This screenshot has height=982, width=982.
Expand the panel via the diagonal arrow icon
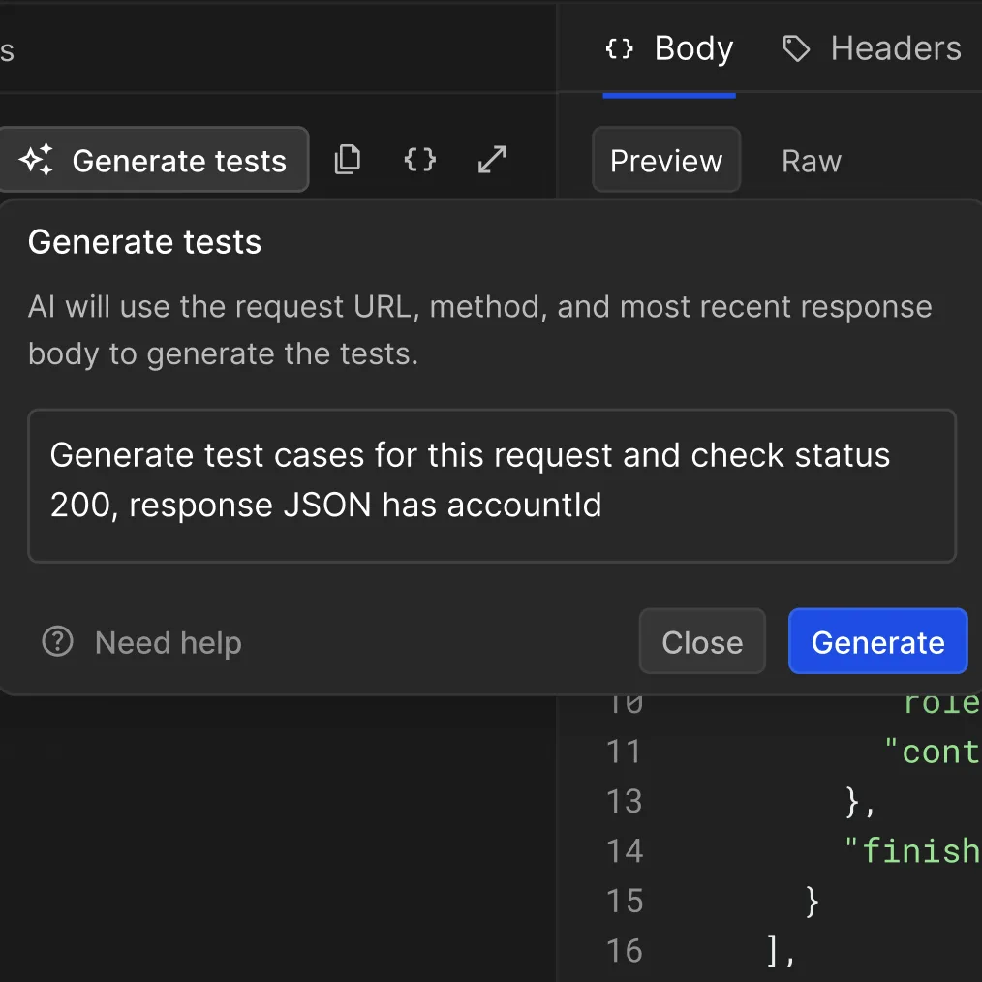tap(492, 159)
